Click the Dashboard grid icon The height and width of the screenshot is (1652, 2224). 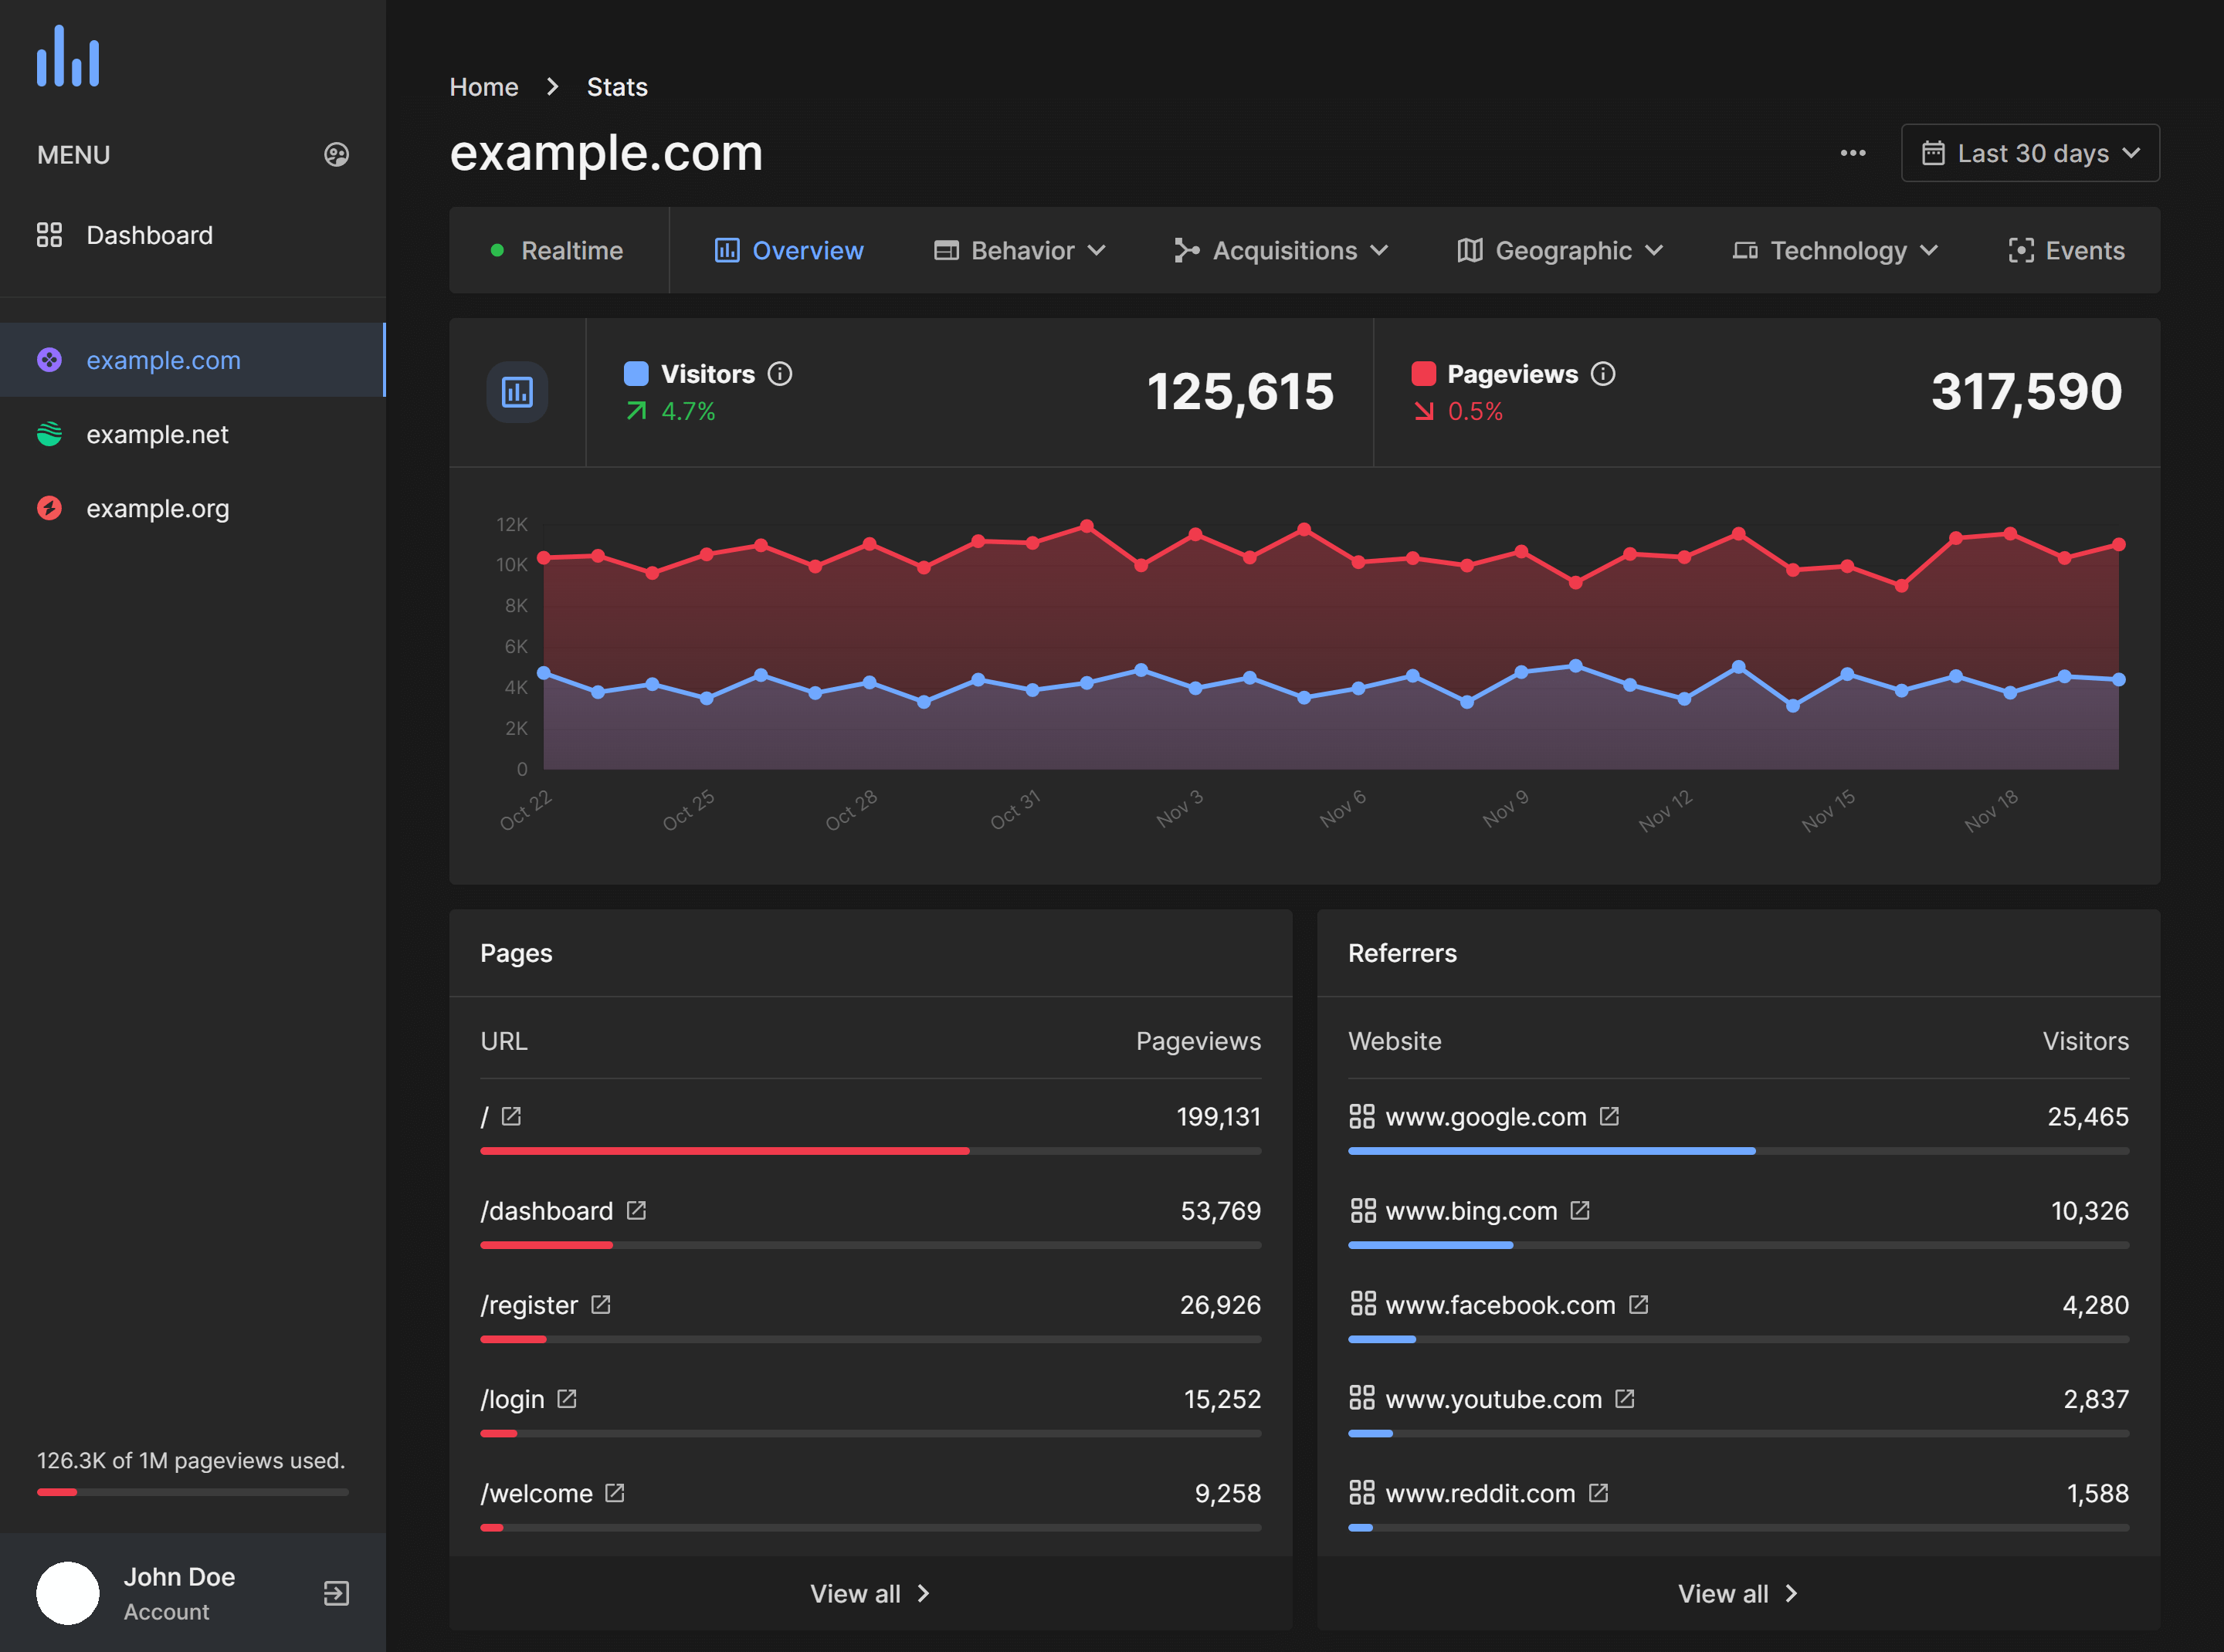point(49,235)
